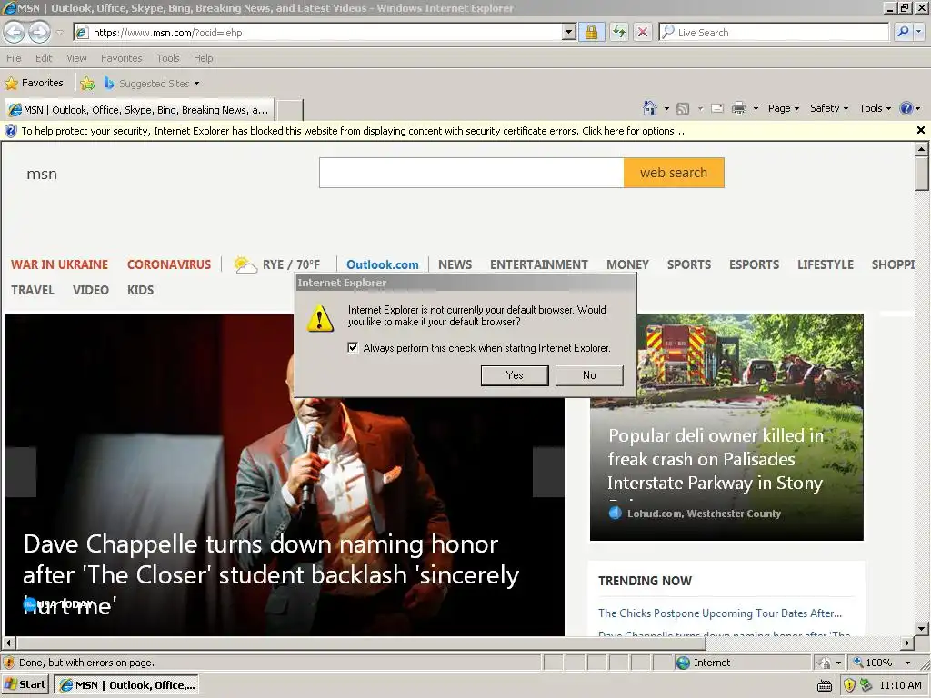Viewport: 931px width, 698px height.
Task: Run search with the magnifier button
Action: (903, 32)
